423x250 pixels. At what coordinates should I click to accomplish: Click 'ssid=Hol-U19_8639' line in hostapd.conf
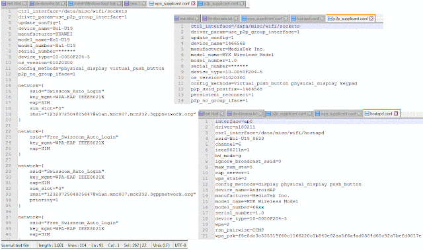point(239,139)
